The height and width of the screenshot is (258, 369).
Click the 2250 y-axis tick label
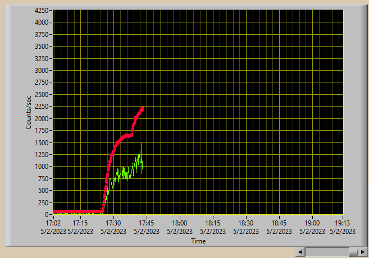coord(42,107)
